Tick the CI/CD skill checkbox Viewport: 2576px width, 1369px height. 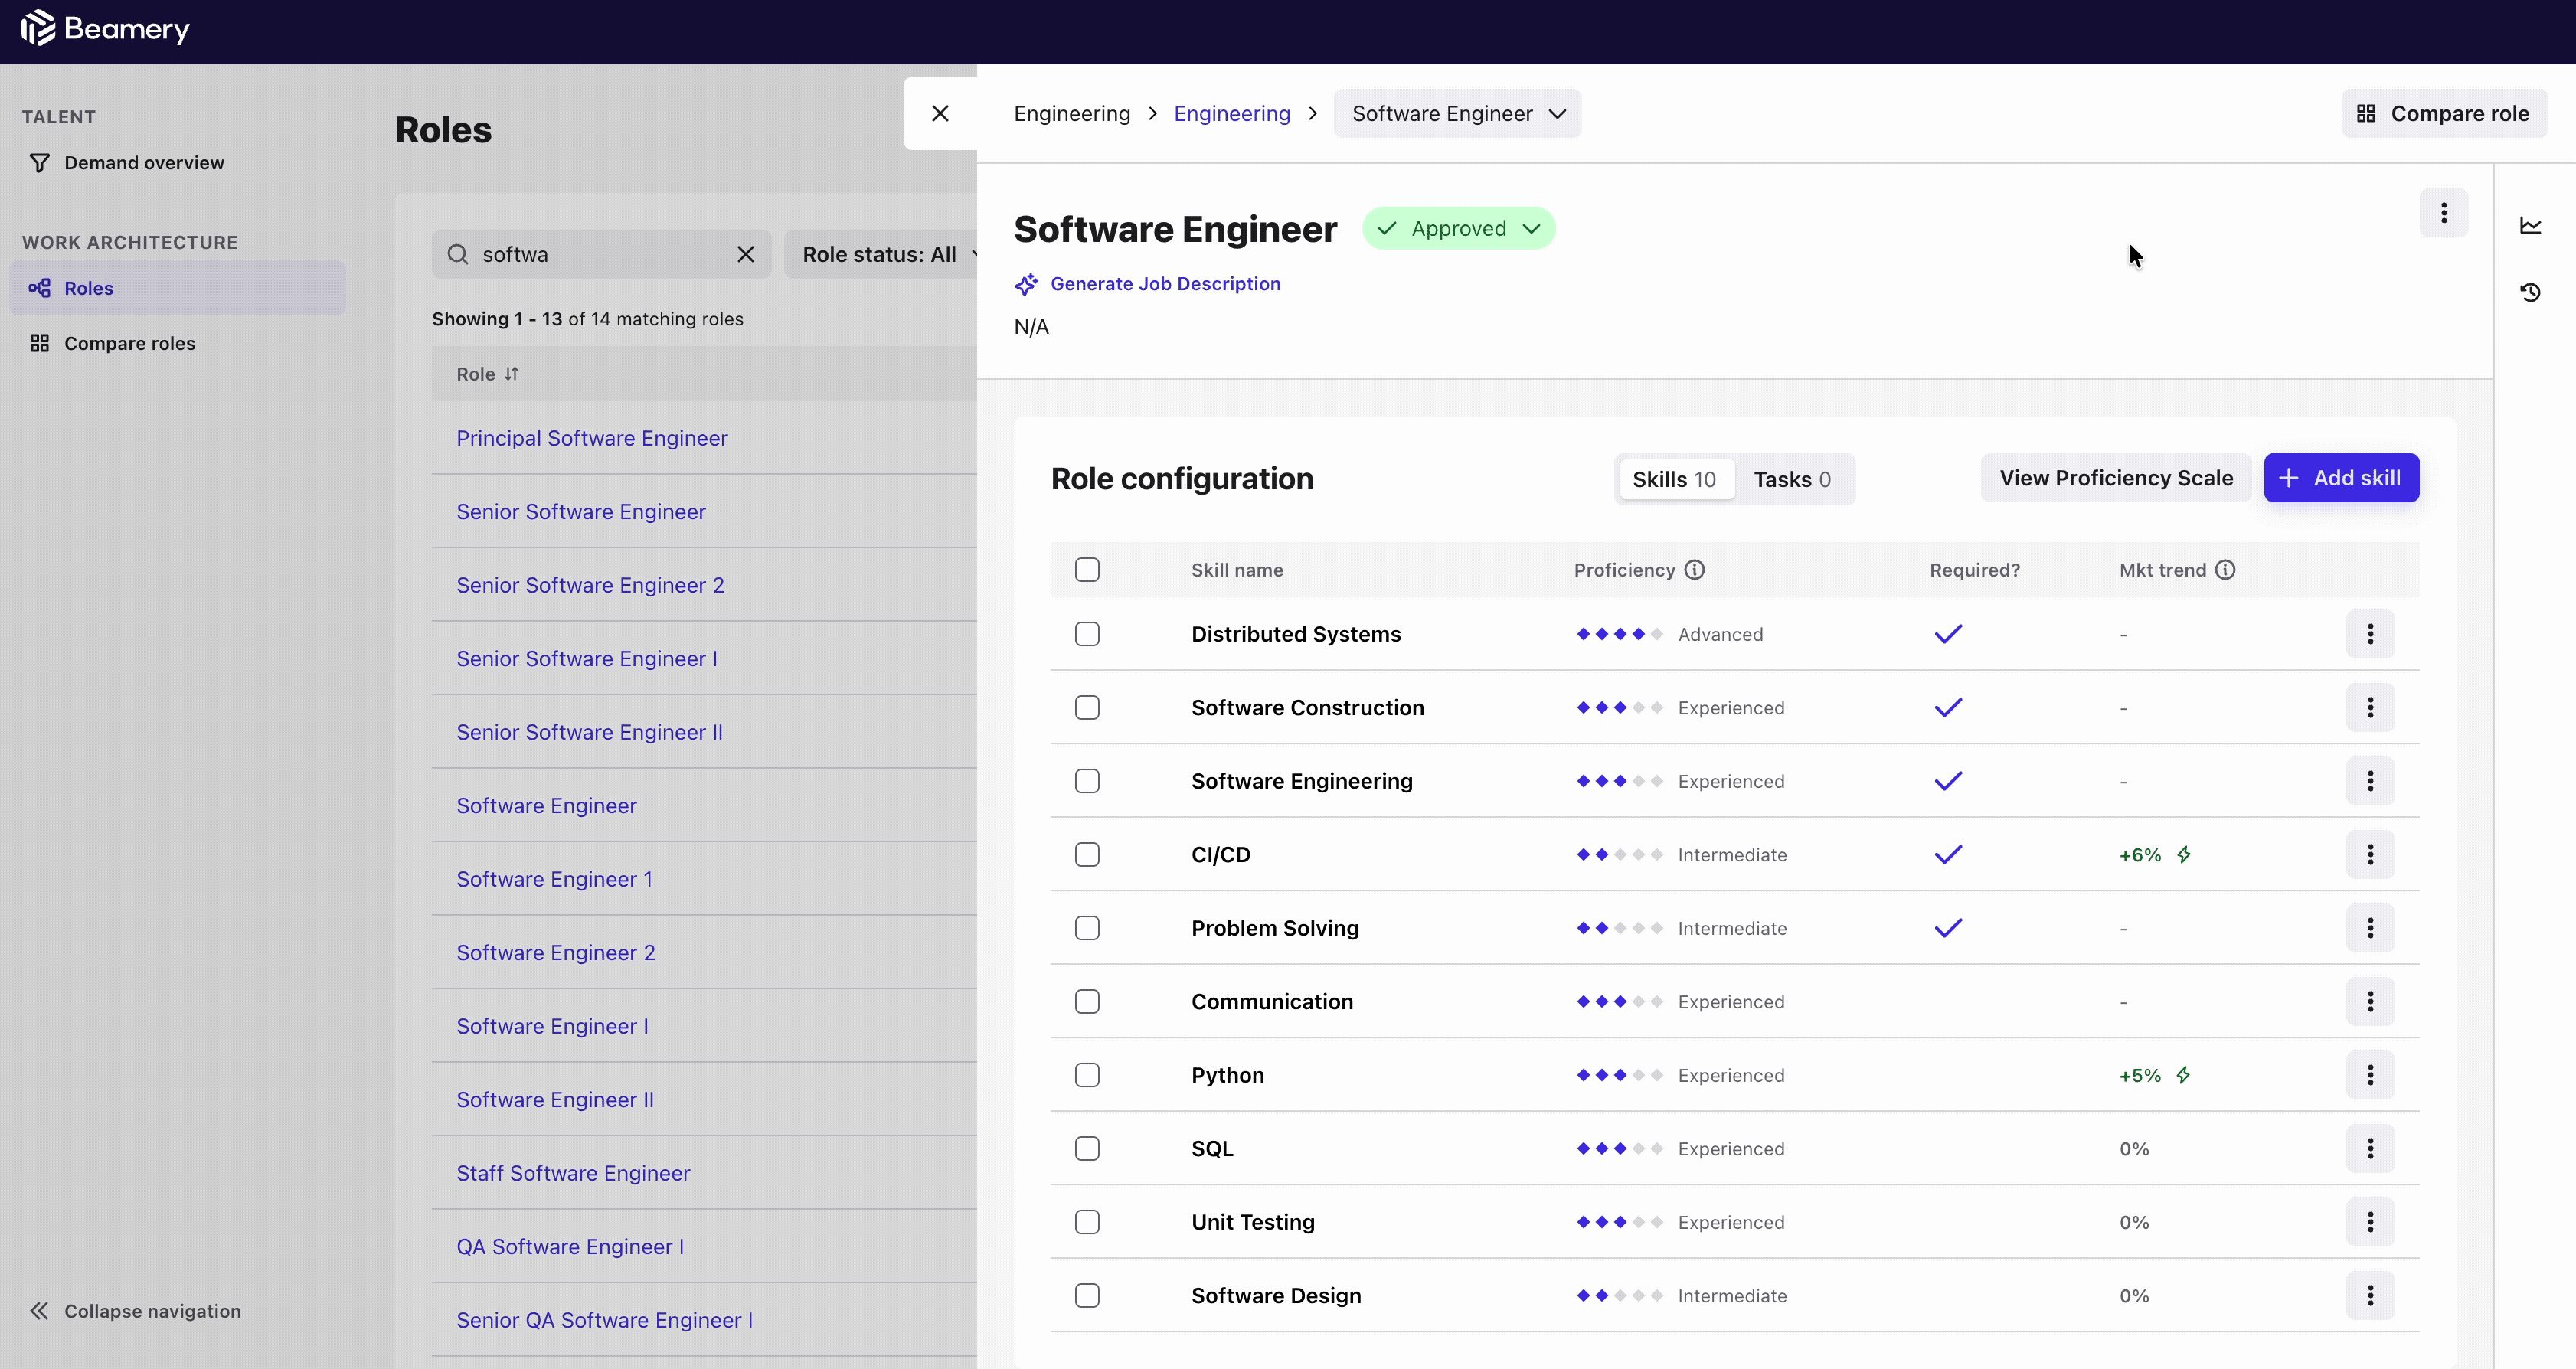click(x=1087, y=855)
